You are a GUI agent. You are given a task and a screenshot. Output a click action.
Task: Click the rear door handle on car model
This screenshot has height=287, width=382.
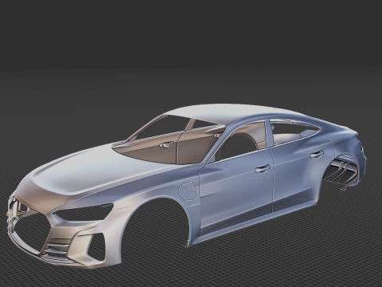pyautogui.click(x=317, y=154)
